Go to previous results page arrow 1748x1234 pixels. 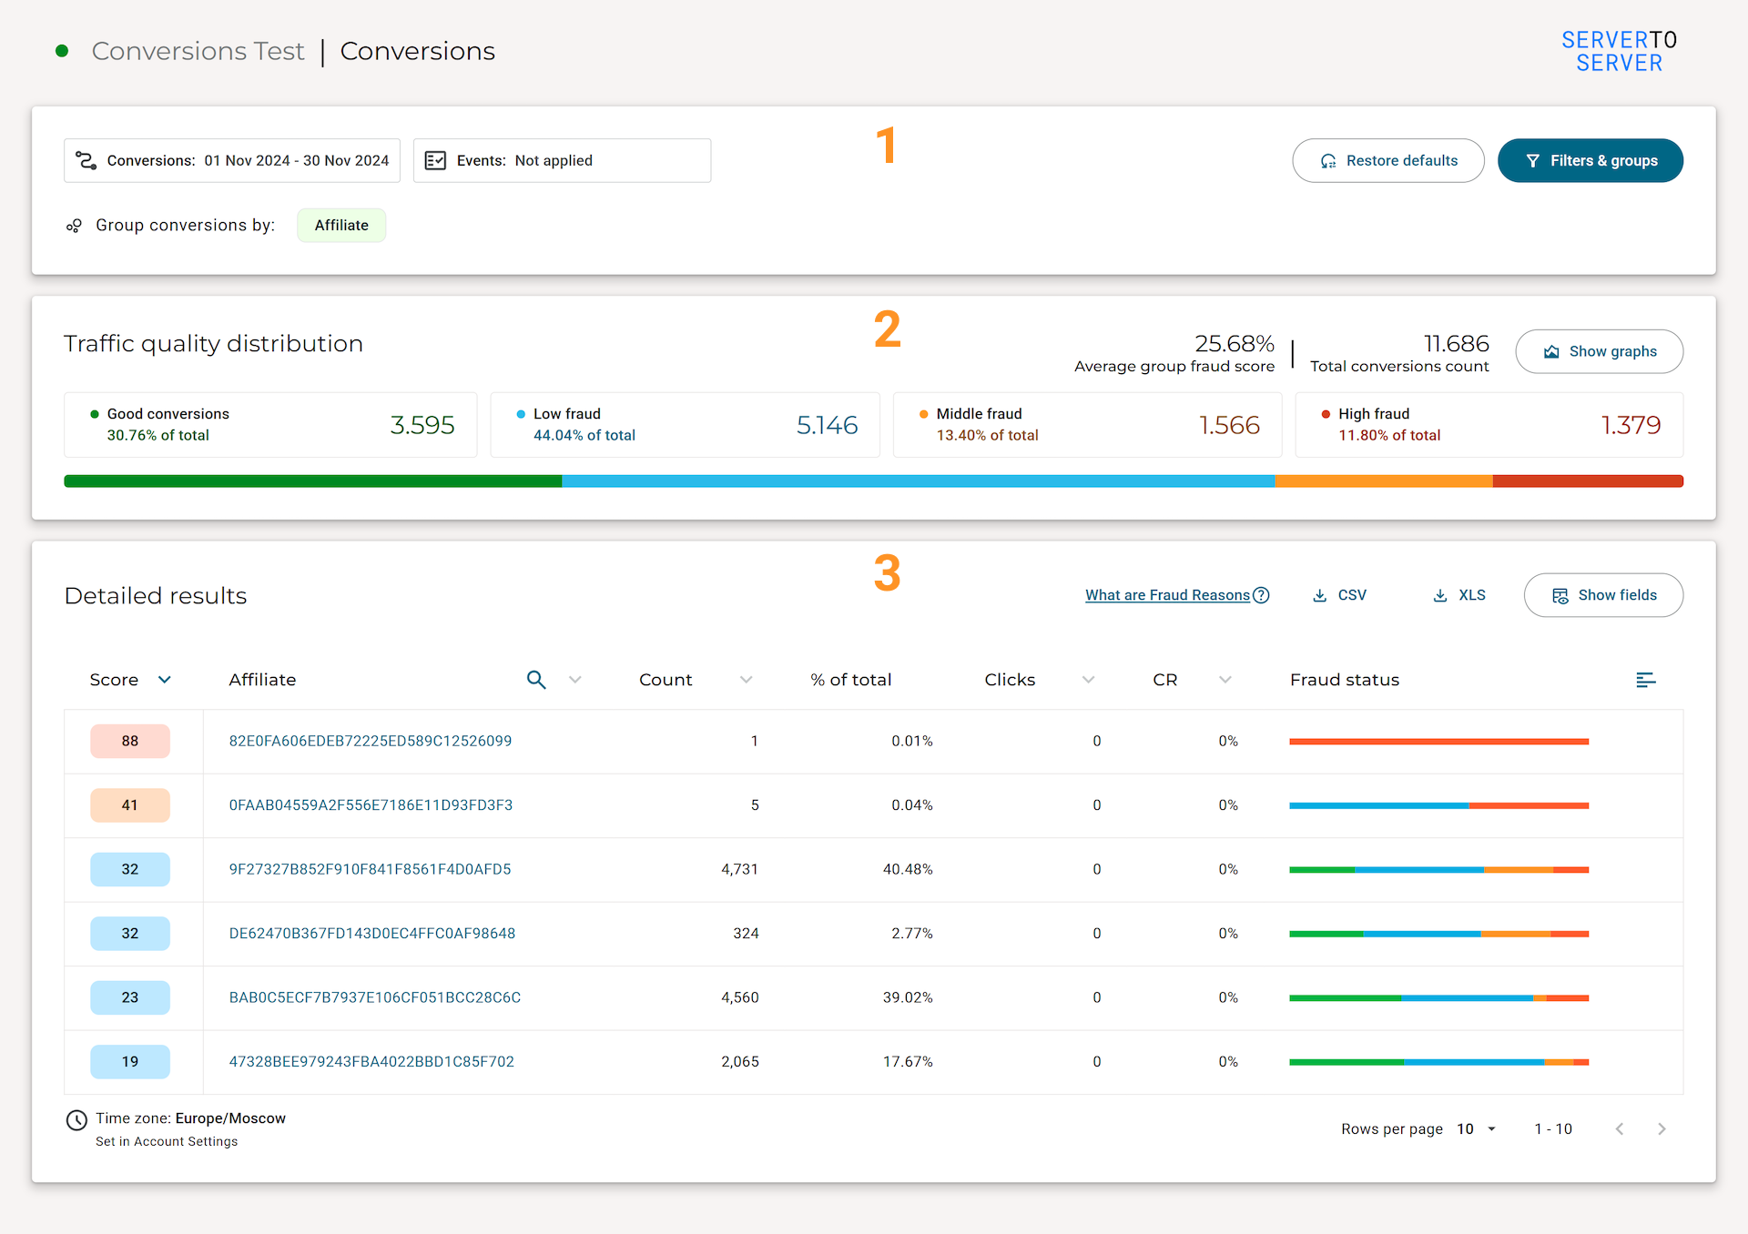(x=1620, y=1128)
